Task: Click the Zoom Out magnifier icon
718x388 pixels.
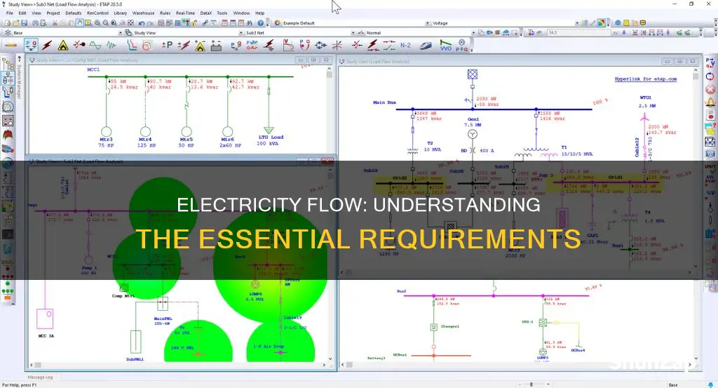Action: [106, 23]
